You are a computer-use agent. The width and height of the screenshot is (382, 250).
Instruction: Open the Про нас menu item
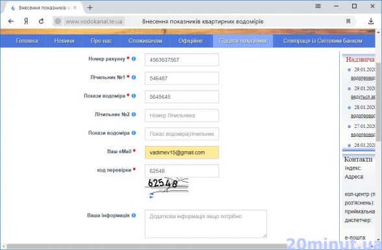tap(101, 41)
